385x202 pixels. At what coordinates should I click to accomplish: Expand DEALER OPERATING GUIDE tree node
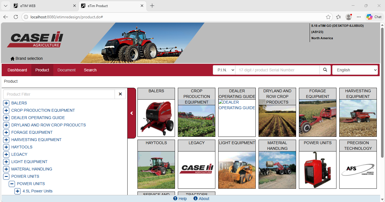point(6,118)
